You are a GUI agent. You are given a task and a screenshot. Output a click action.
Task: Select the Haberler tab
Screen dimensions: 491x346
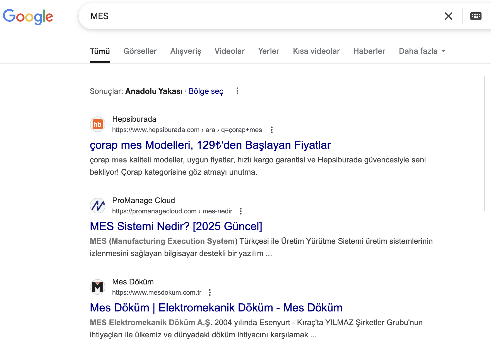(369, 51)
